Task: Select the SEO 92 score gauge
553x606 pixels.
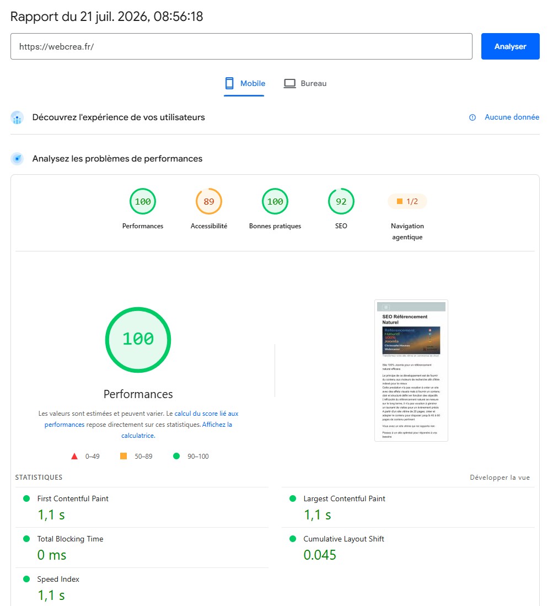Action: 341,201
